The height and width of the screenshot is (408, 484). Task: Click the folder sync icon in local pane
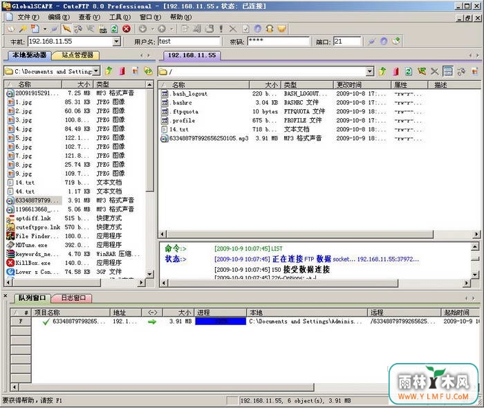point(149,71)
